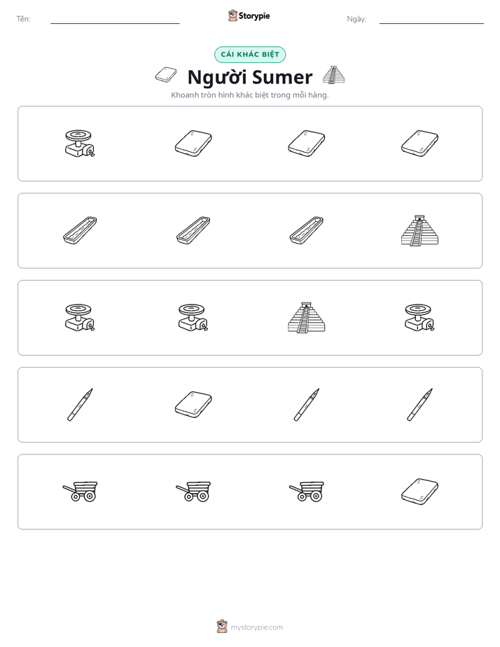The height and width of the screenshot is (647, 500).
Task: Click the Ngày date input line
Action: point(431,20)
